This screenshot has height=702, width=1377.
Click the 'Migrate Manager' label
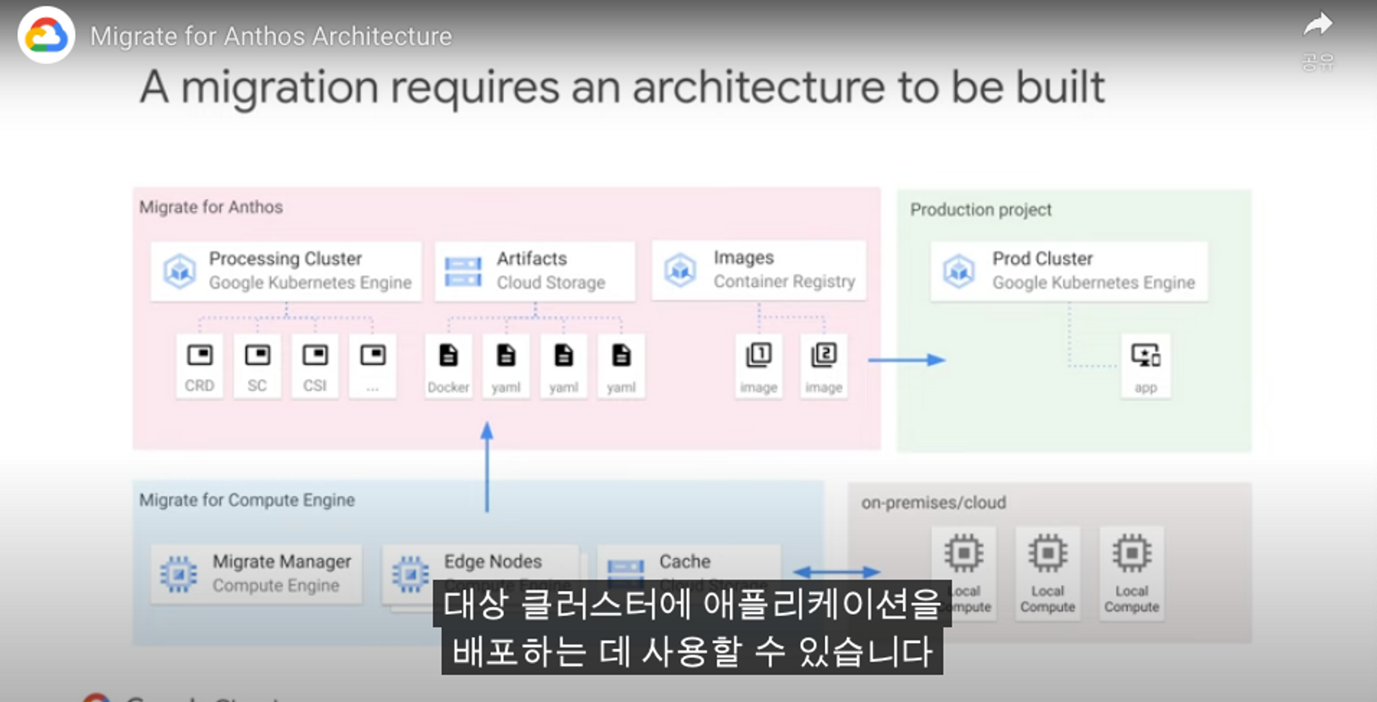pos(282,562)
